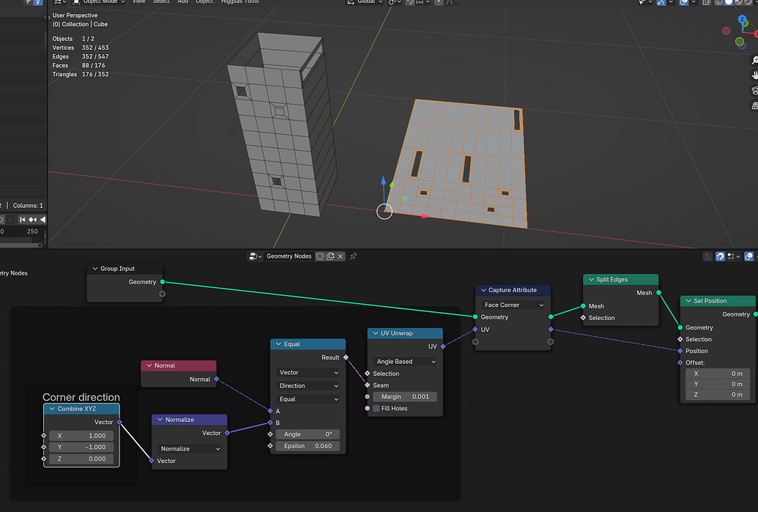The height and width of the screenshot is (512, 758).
Task: Toggle fake user shield for Geometry Nodes
Action: pos(320,256)
